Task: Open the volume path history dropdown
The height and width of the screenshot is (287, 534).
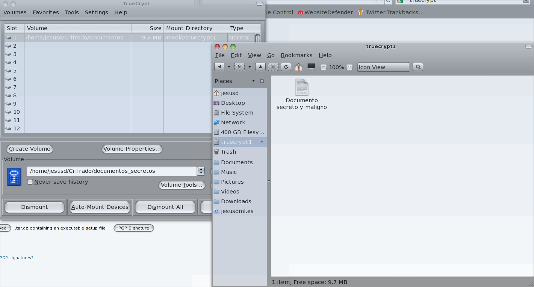Action: coord(201,171)
